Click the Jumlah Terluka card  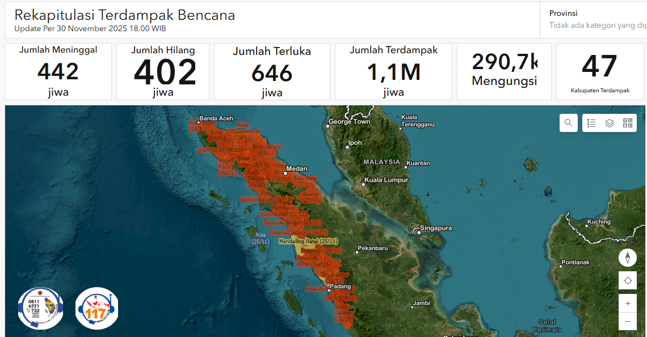[x=272, y=71]
